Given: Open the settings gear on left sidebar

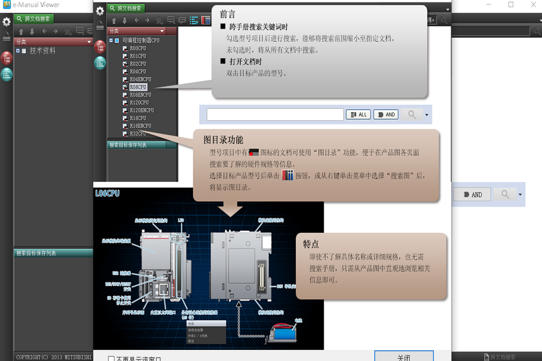Looking at the screenshot, I should click(7, 22).
